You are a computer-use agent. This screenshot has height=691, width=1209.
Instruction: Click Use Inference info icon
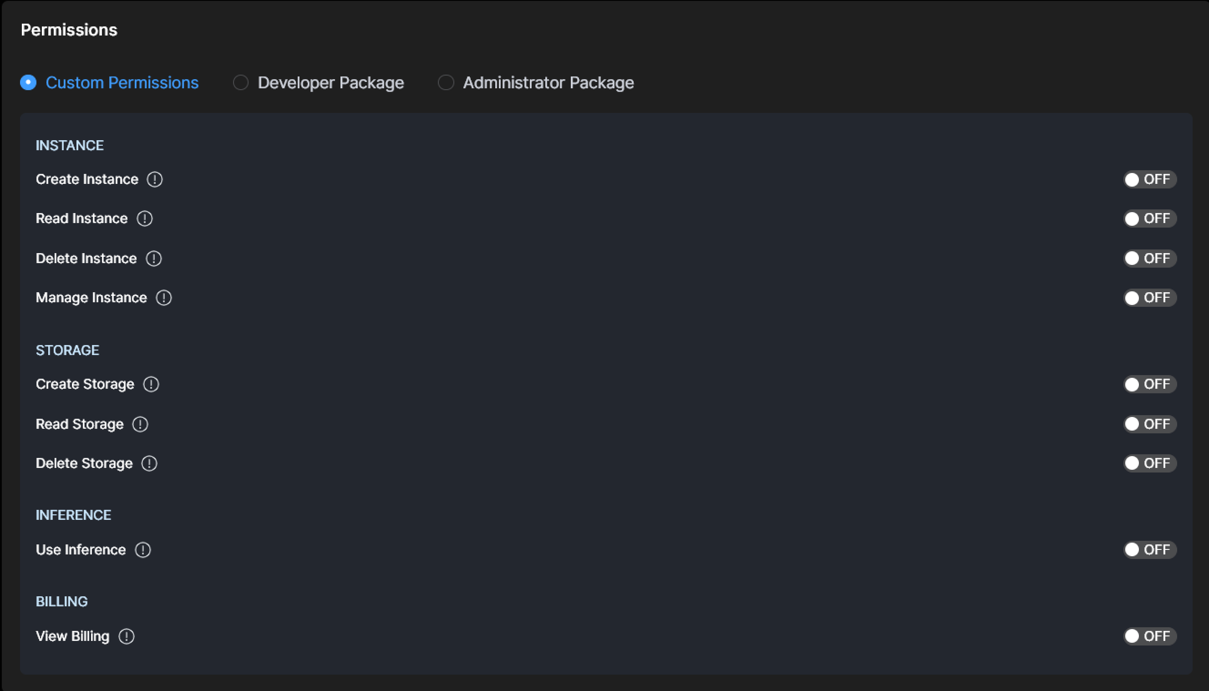[143, 550]
